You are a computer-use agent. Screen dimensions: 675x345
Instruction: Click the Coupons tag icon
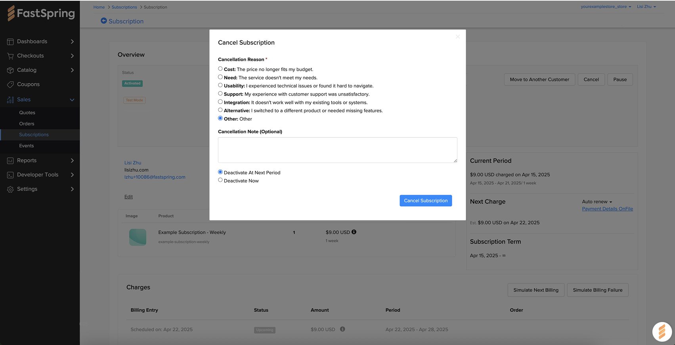click(10, 84)
